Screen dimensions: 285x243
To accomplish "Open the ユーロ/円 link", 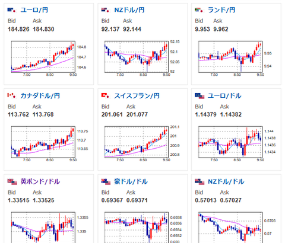I will coord(34,10).
